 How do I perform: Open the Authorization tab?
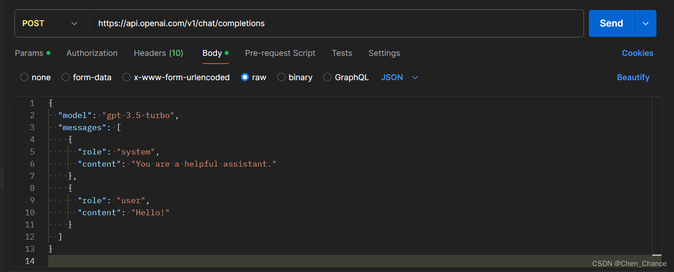point(92,53)
